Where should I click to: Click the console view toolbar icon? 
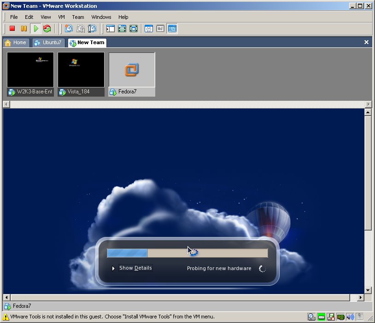tap(172, 29)
